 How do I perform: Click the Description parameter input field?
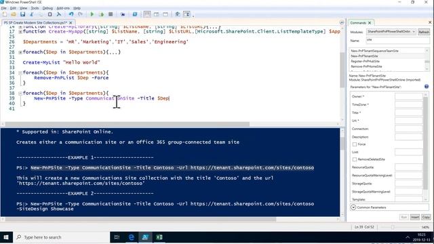pos(408,137)
